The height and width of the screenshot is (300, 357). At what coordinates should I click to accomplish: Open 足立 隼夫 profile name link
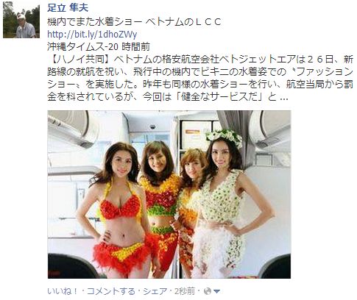(68, 7)
